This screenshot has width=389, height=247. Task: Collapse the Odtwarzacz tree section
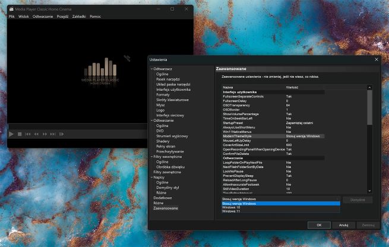pos(151,69)
